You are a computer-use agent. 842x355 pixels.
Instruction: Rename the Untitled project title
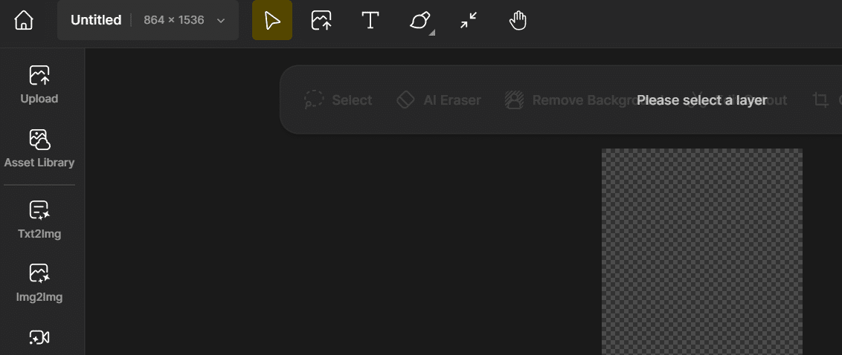[96, 20]
